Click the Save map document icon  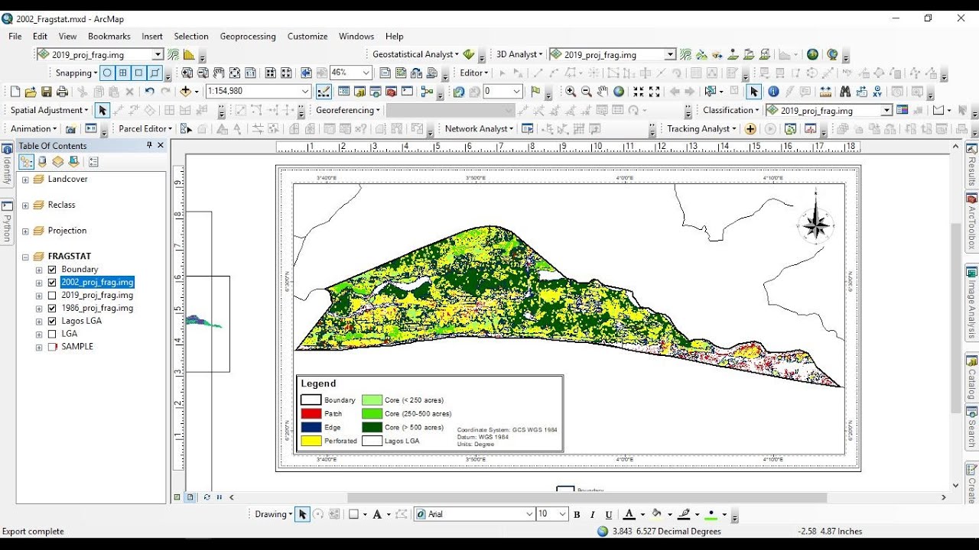tap(47, 92)
